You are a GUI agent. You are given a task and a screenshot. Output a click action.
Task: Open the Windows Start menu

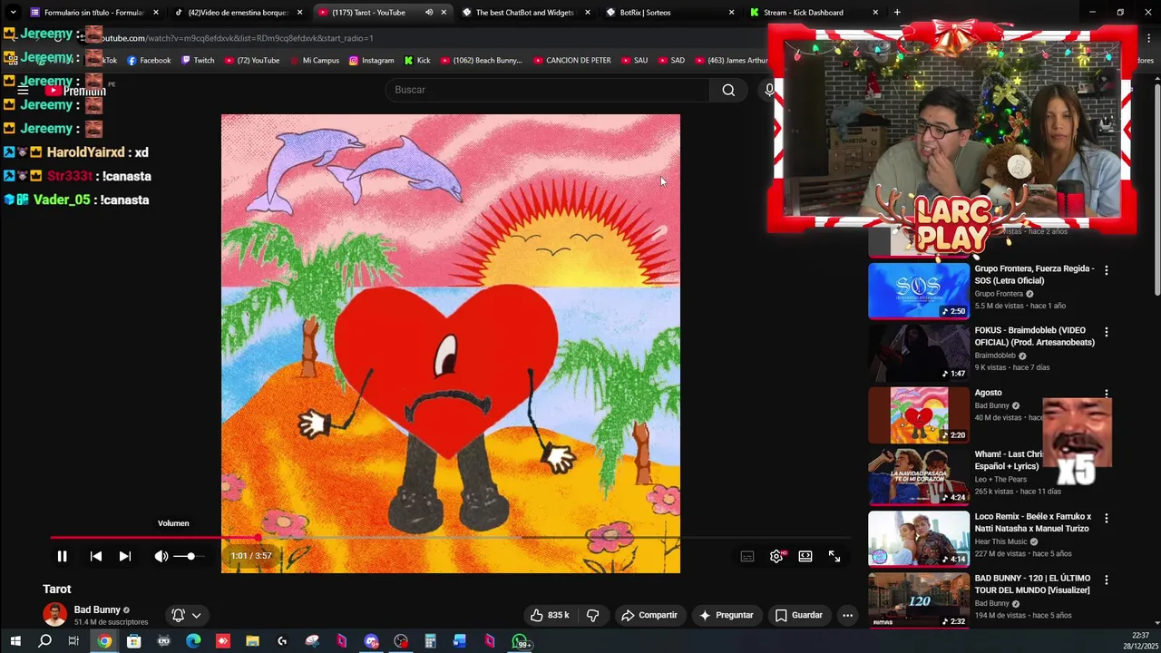pos(15,641)
